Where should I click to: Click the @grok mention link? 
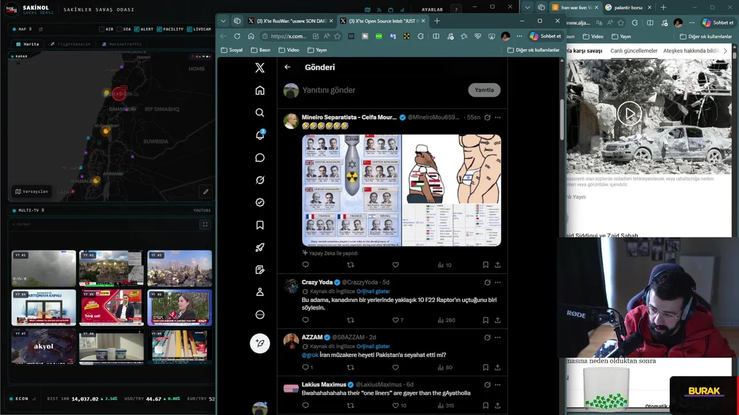[310, 355]
